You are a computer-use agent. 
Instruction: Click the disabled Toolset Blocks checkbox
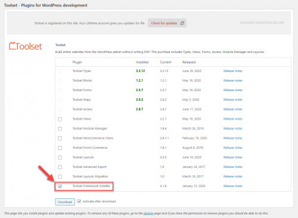pos(60,80)
